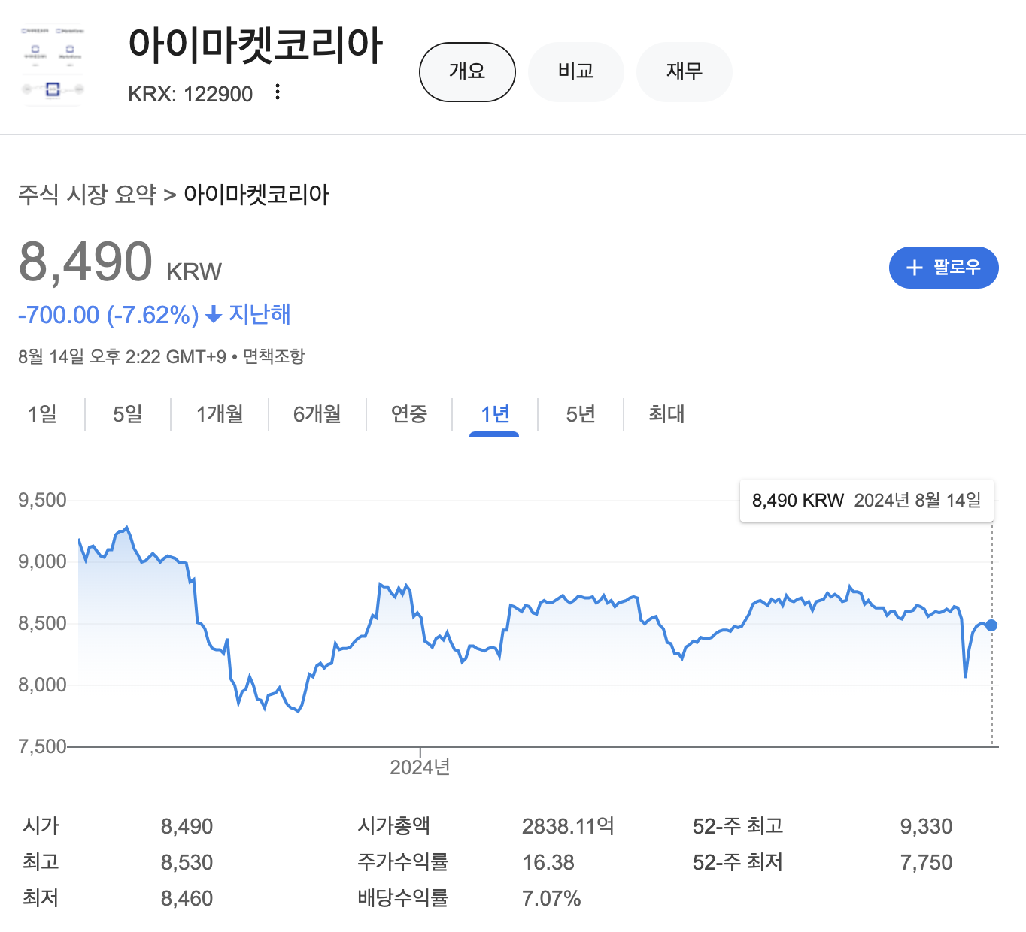Viewport: 1026px width, 932px height.
Task: Select the 2024년 x-axis label
Action: (x=420, y=767)
